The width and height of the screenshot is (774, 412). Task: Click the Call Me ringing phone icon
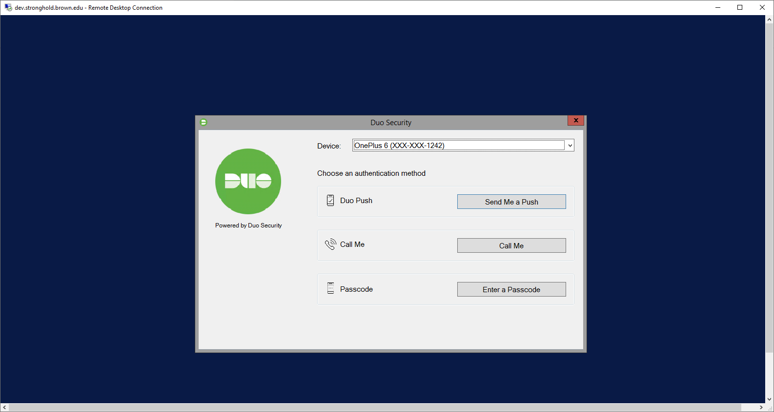[x=330, y=244]
